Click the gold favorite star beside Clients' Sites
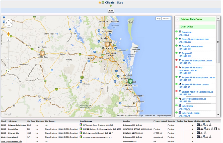Screen dimensions: 223x143 [x=100, y=2]
